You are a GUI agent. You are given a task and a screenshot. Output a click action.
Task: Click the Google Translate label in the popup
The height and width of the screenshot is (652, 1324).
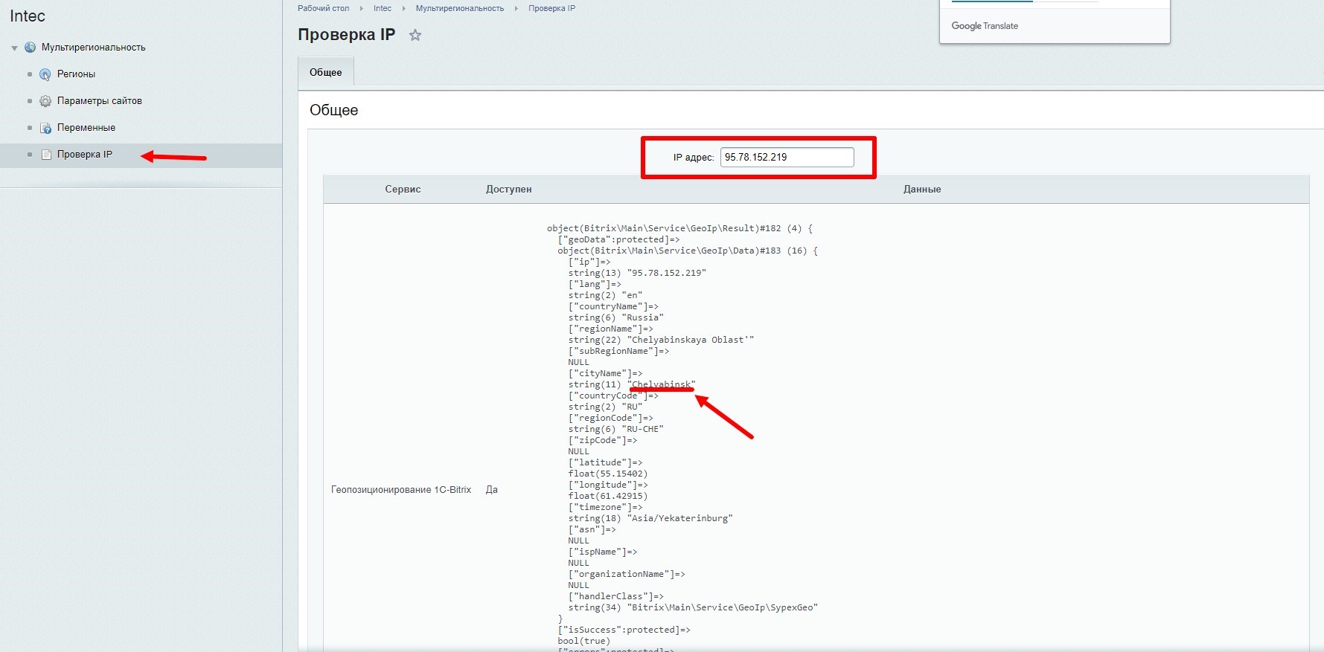pyautogui.click(x=984, y=26)
